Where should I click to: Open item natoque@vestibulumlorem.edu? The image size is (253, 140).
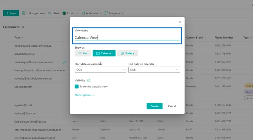(33, 79)
